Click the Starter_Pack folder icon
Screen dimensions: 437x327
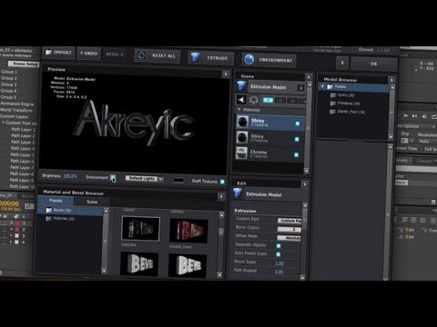[x=332, y=112]
